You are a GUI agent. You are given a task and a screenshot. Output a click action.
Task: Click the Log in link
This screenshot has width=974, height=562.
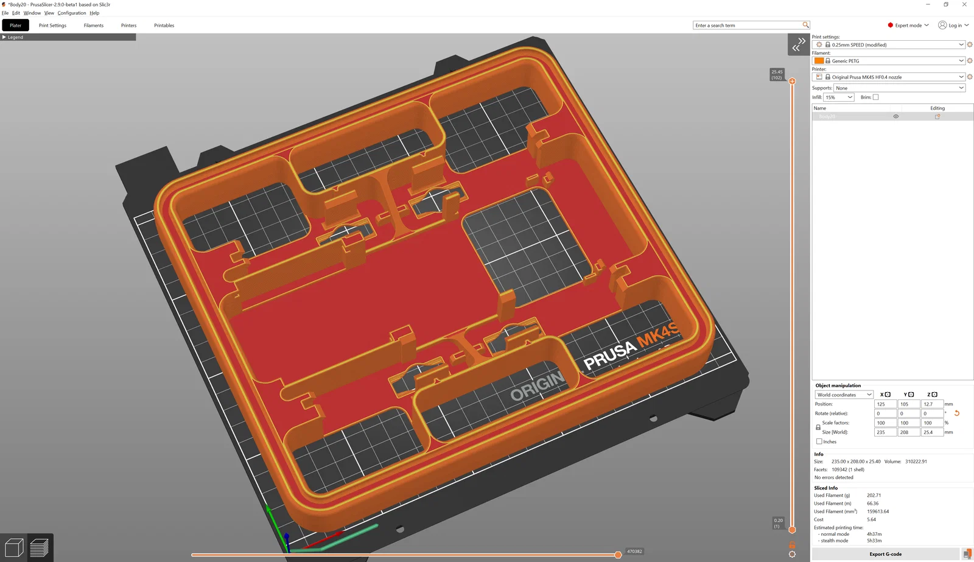(955, 25)
